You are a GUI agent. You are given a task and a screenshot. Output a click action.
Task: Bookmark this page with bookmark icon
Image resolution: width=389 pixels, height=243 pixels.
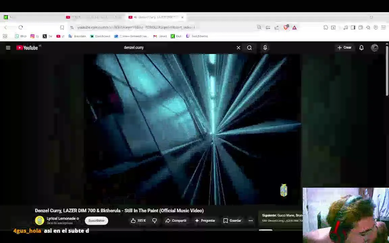[x=62, y=27]
